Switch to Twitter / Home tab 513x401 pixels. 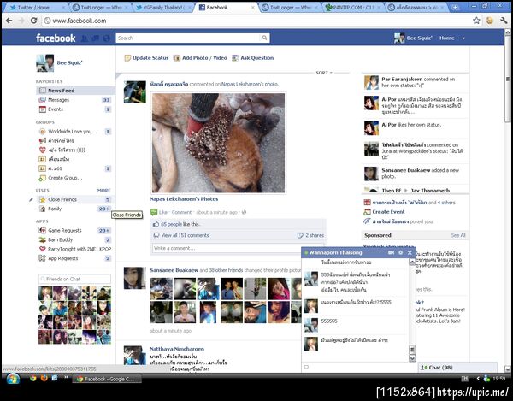(x=36, y=7)
